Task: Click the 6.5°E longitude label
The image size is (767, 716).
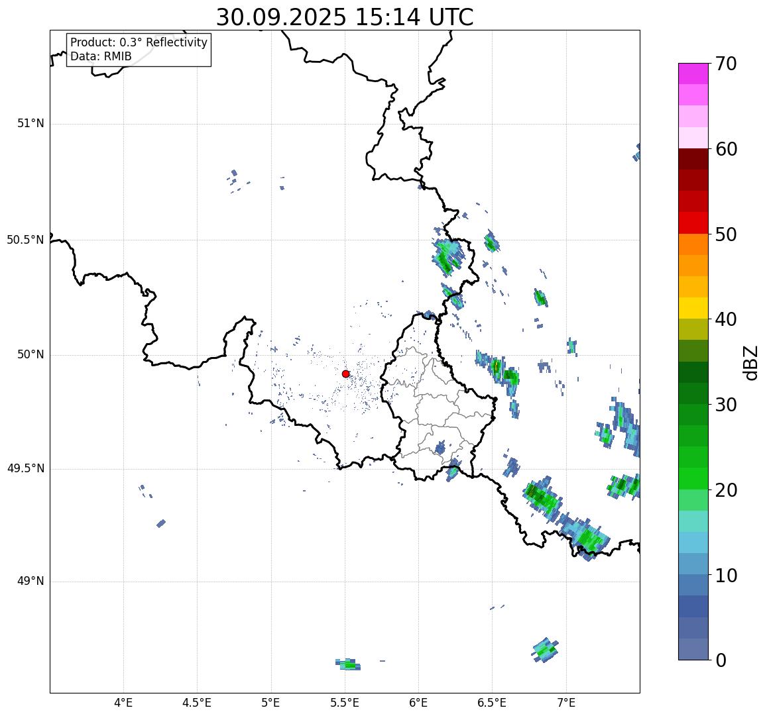Action: click(492, 703)
